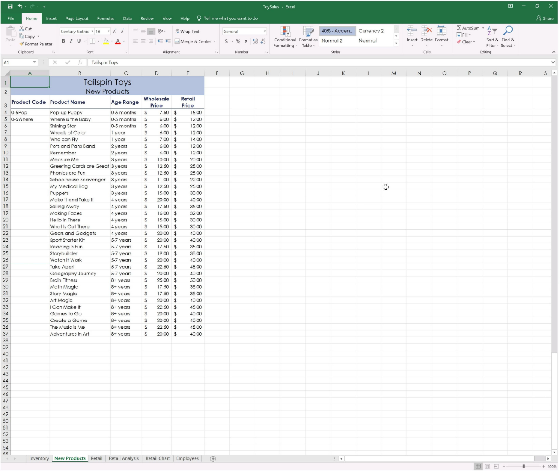Apply the yellow fill color
This screenshot has height=471, width=560.
coord(106,41)
